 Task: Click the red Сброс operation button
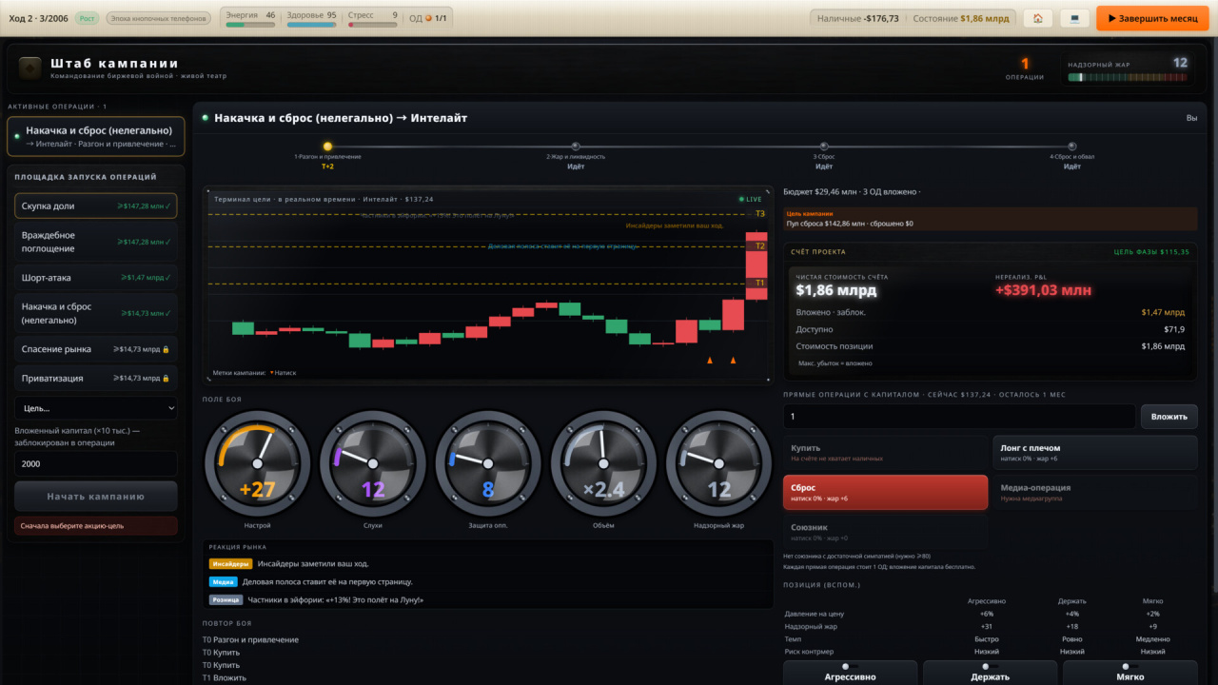(x=885, y=493)
